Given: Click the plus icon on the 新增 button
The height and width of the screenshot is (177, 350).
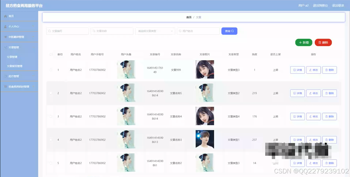Looking at the screenshot, I should (x=300, y=43).
